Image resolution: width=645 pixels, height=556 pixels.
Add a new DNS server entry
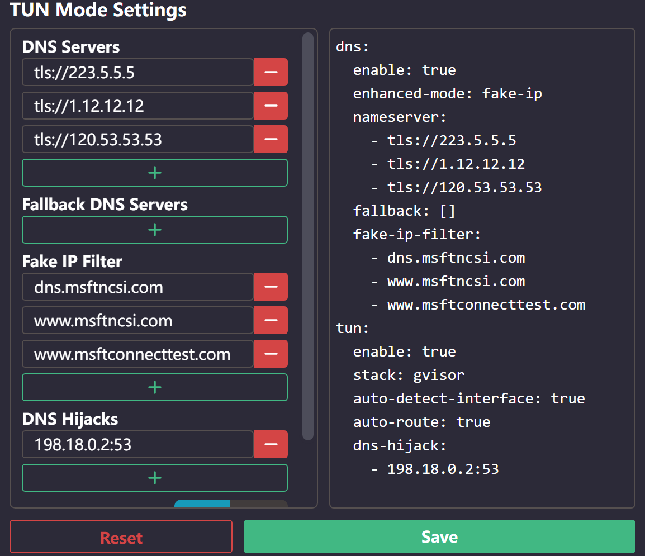pyautogui.click(x=155, y=173)
